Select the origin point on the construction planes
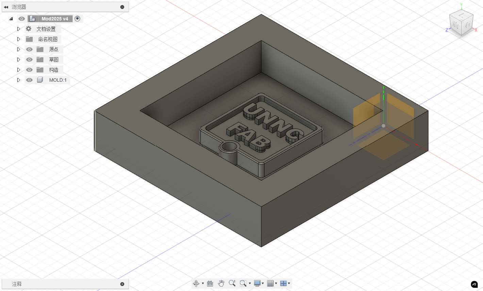 pos(383,126)
